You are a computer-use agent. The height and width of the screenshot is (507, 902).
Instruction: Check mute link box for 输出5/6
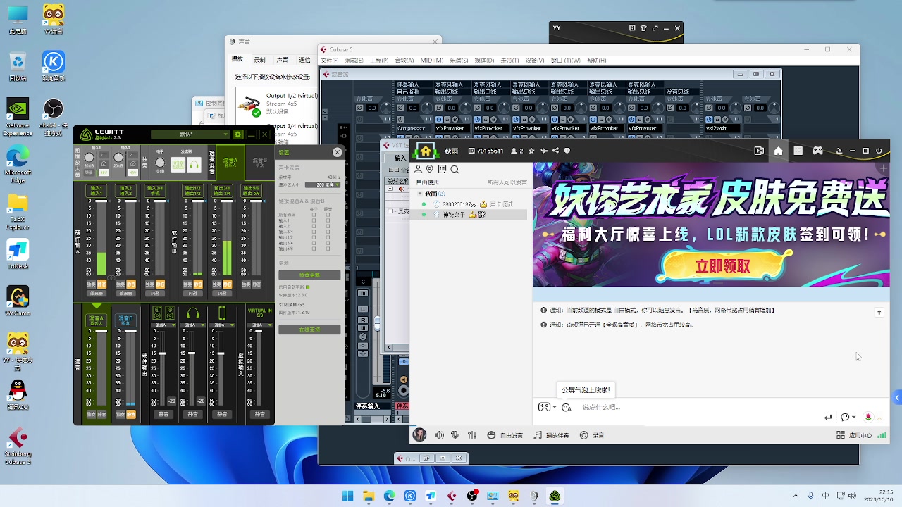(x=328, y=249)
